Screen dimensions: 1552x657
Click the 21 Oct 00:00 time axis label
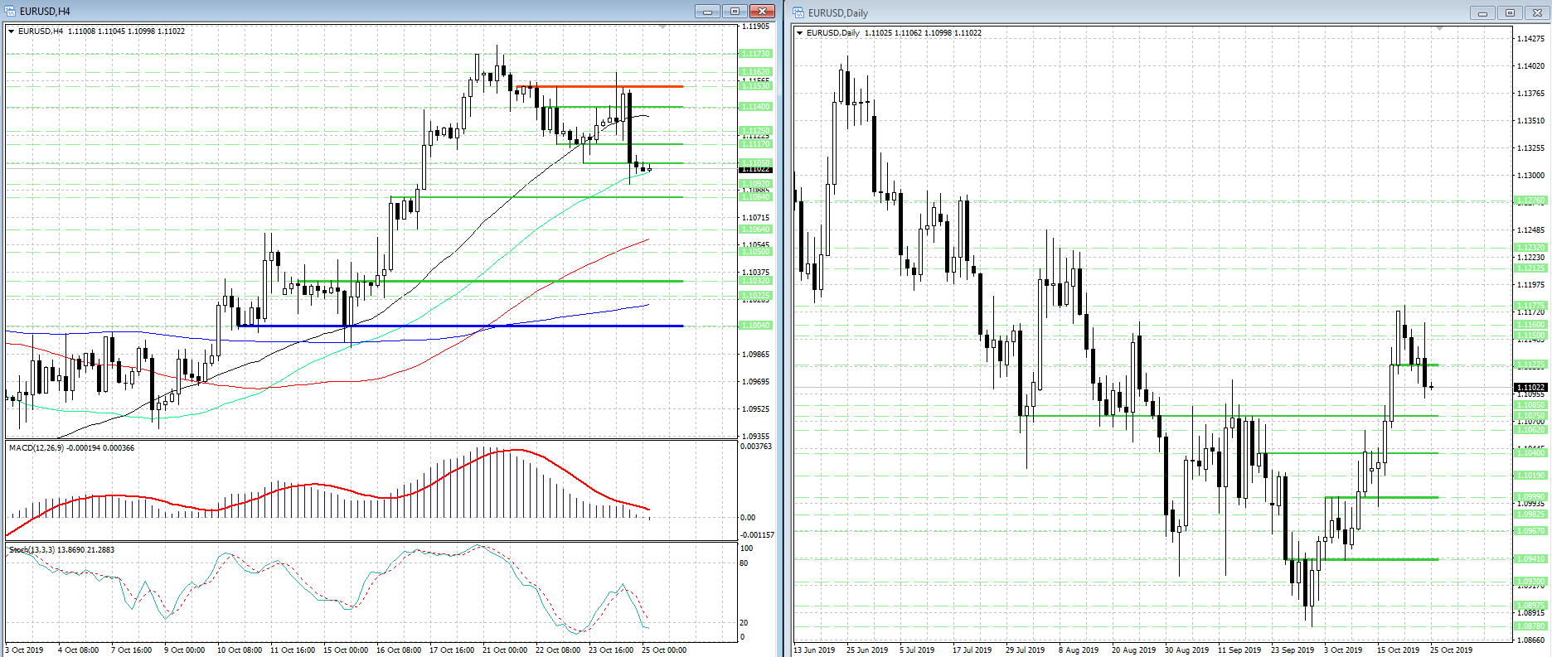pos(504,650)
